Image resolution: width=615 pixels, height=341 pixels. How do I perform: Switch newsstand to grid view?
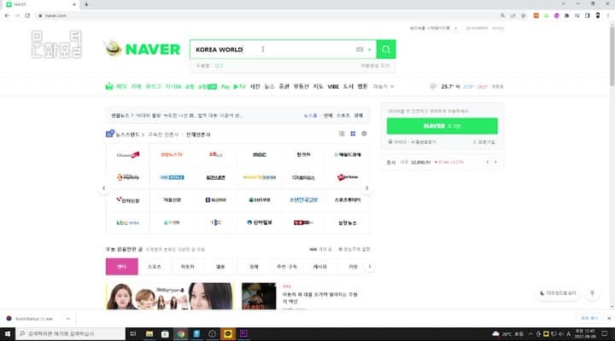pyautogui.click(x=353, y=134)
